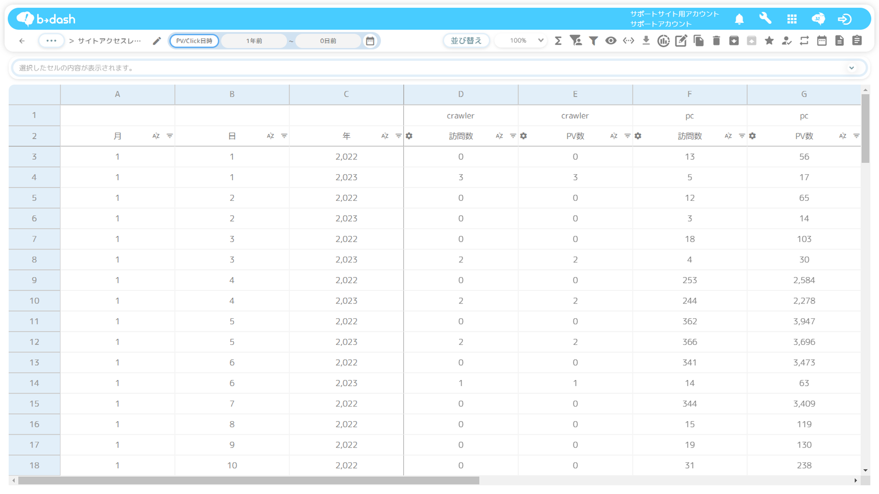The image size is (879, 494).
Task: Click the archive box icon
Action: click(x=734, y=41)
